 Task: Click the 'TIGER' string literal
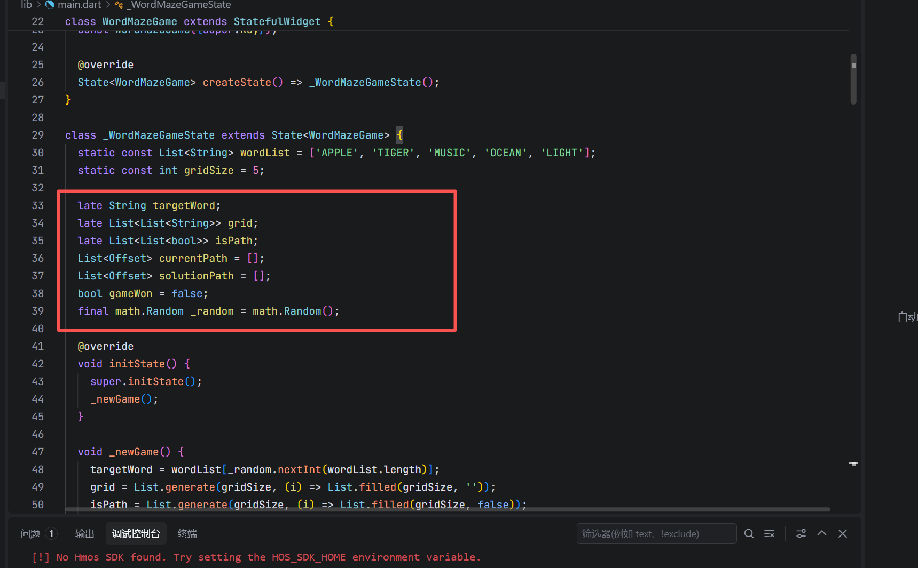coord(393,153)
